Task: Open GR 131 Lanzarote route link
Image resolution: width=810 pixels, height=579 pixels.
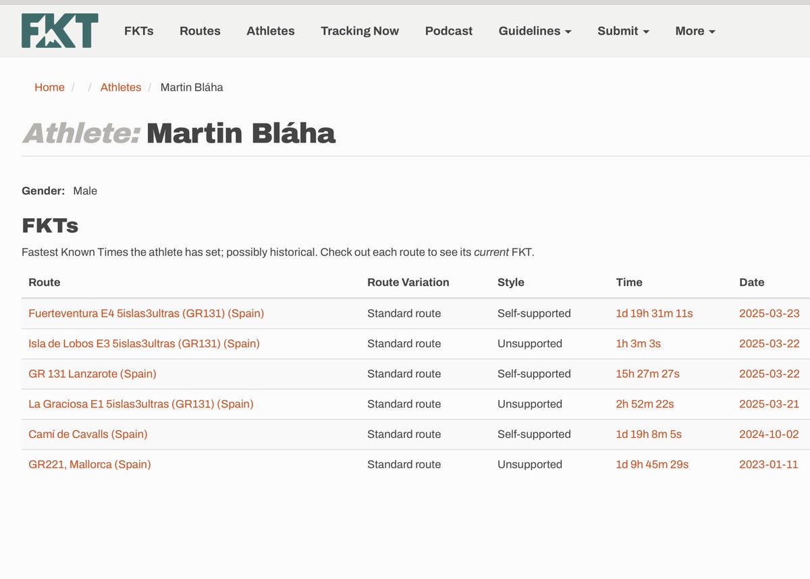Action: [92, 374]
